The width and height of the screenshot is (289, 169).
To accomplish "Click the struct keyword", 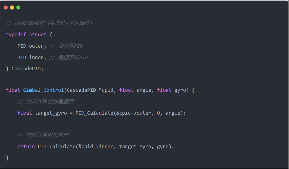I will 38,34.
